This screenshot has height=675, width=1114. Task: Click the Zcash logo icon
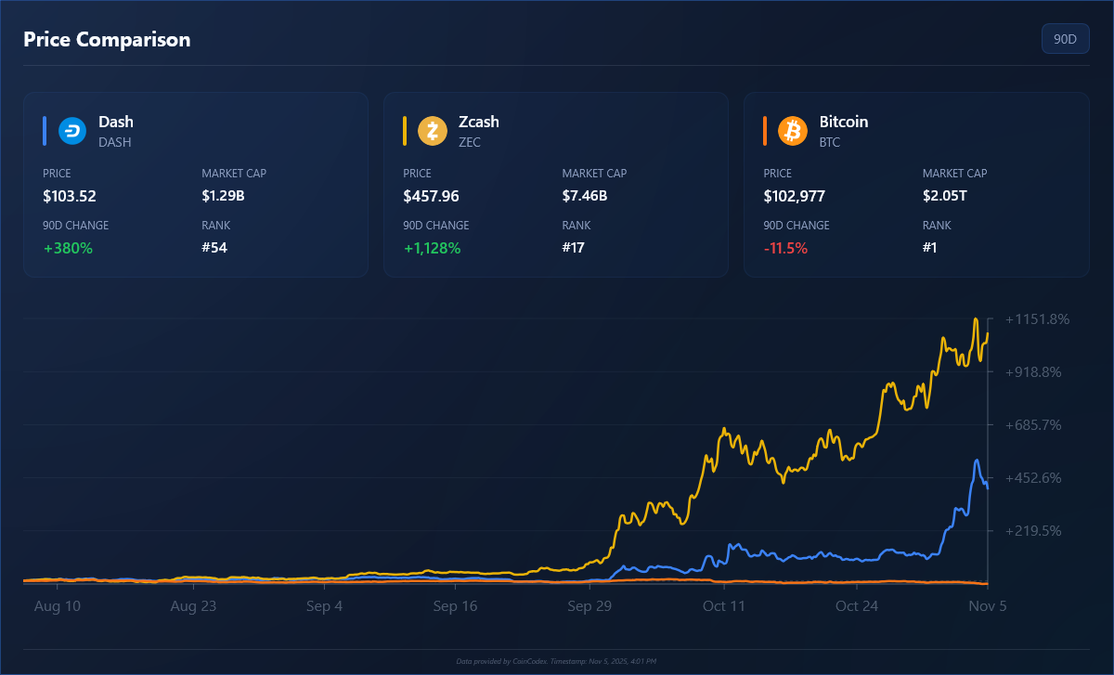433,130
